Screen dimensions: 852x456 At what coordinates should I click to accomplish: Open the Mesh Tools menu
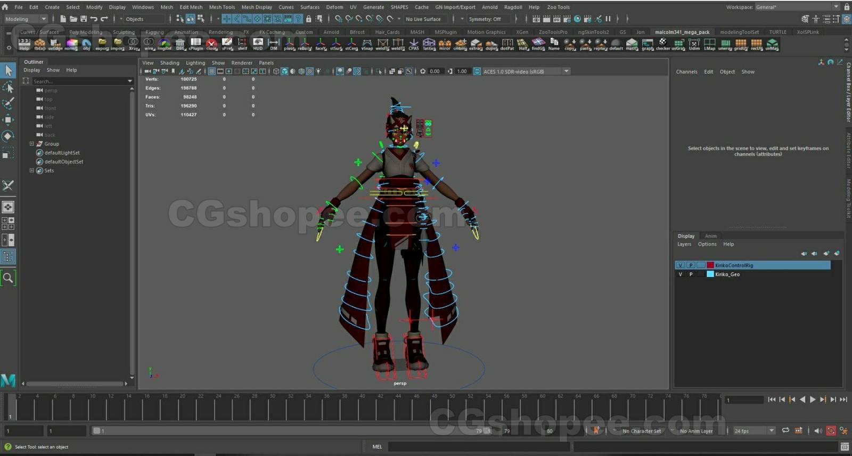pos(222,7)
